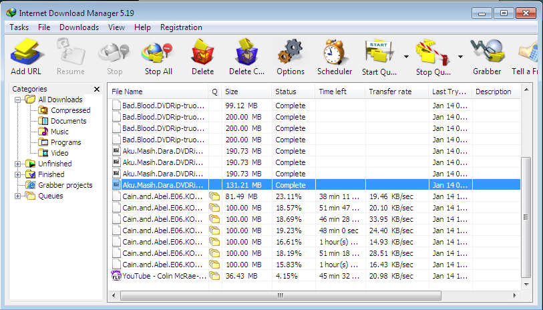Screen dimensions: 543x310
Task: Select the highlighted 131.21 MB Aku.Masih.Dara row
Action: pos(314,185)
